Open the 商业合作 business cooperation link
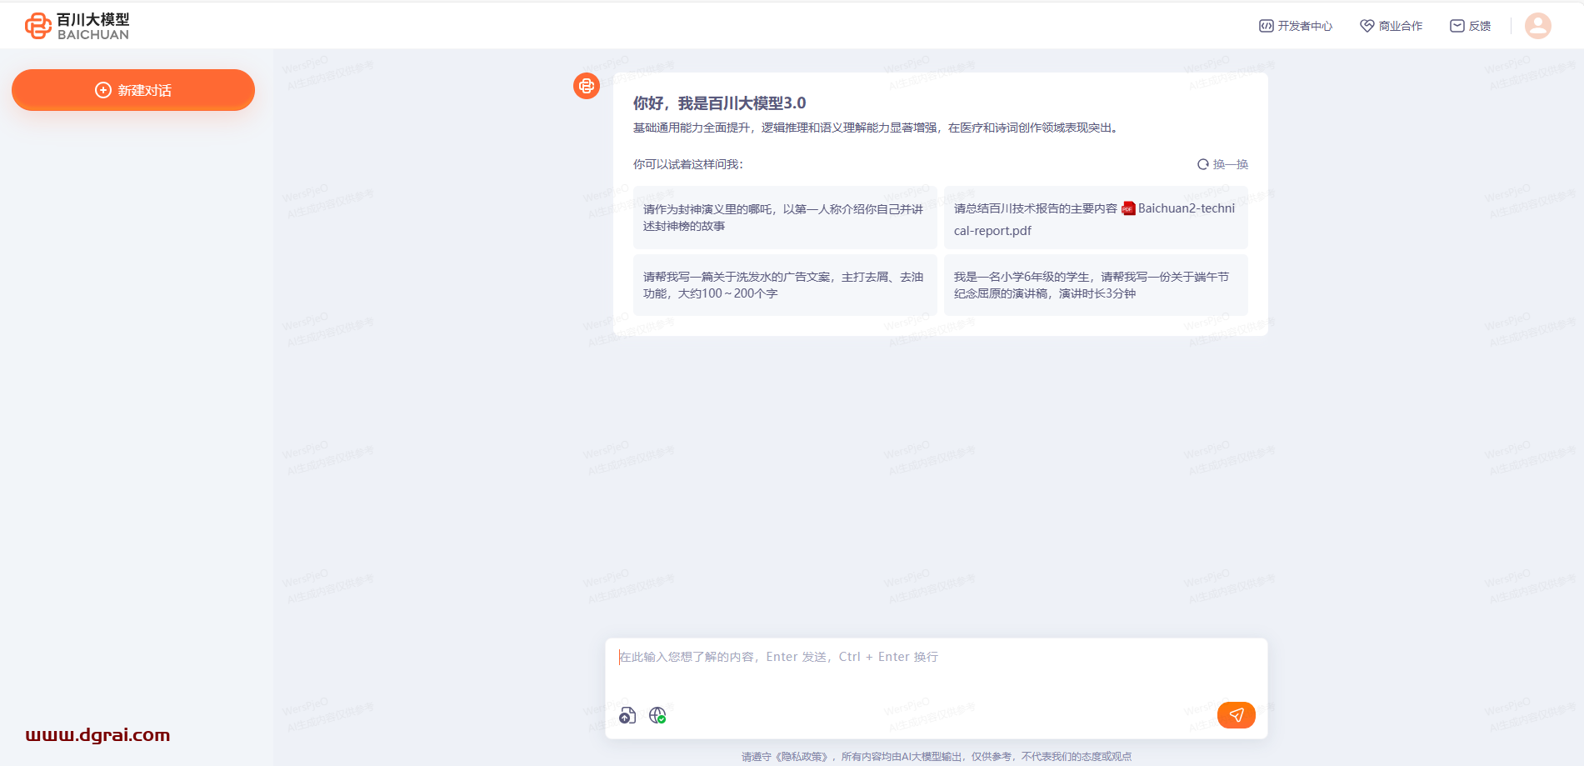Screen dimensions: 1584x766 click(1392, 26)
